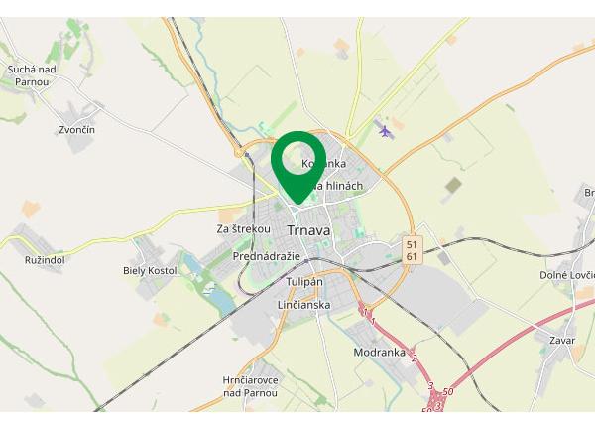Viewport: 595px width, 430px height.
Task: Click the Biely Kostol label
Action: (150, 271)
